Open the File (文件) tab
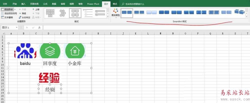Screen dimensions: 250x103 5,4
